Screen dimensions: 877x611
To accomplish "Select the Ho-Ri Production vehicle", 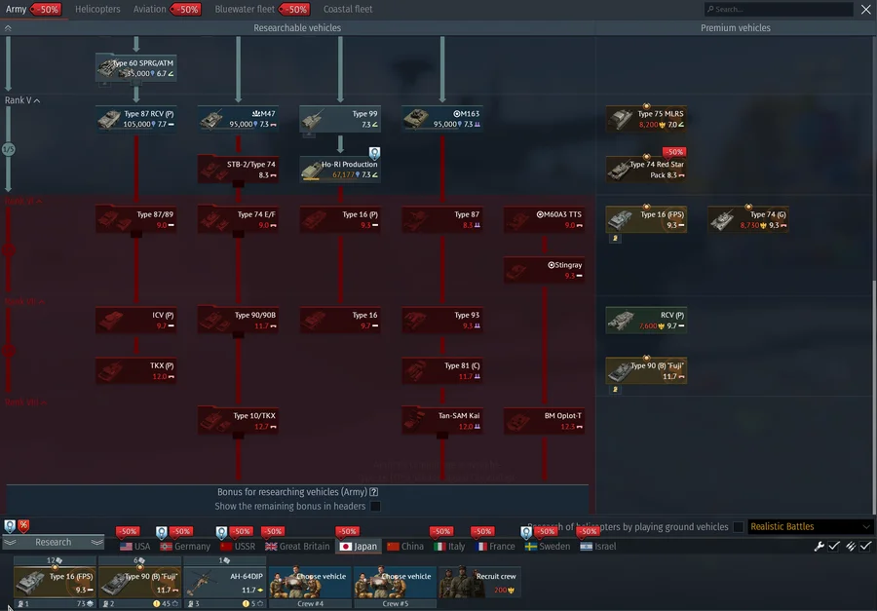I will click(340, 170).
